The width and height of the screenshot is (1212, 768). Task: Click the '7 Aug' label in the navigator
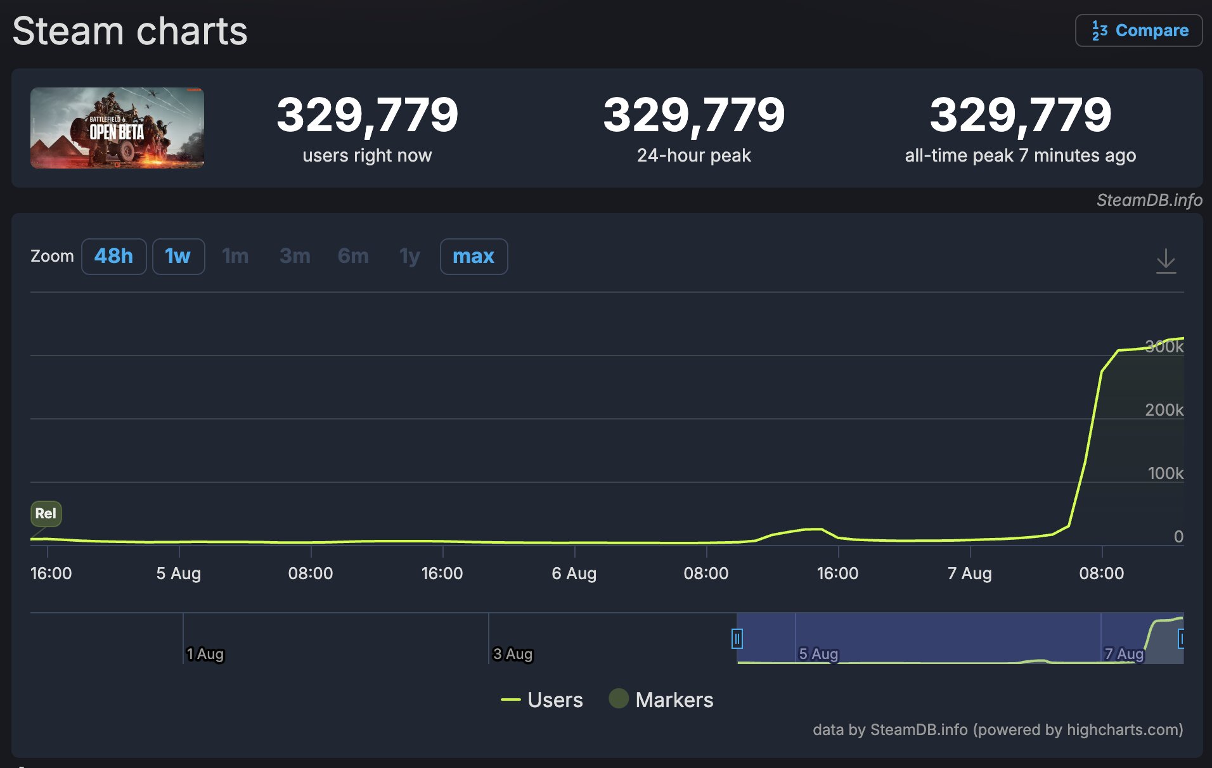pos(1124,653)
